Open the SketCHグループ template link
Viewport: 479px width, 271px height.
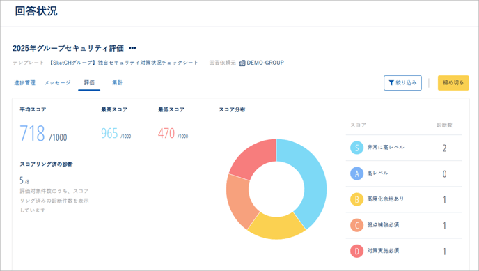click(123, 63)
